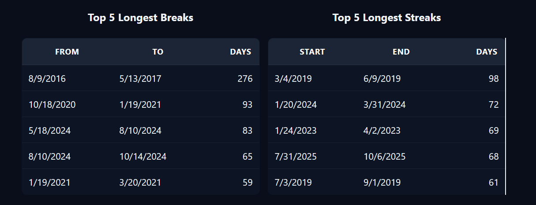Click the 5/13/2017 break end date
The height and width of the screenshot is (205, 536).
click(140, 79)
